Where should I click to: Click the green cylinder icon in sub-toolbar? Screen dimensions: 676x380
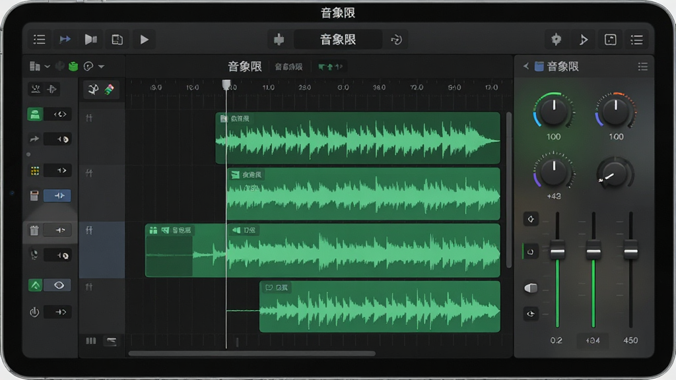tap(73, 66)
